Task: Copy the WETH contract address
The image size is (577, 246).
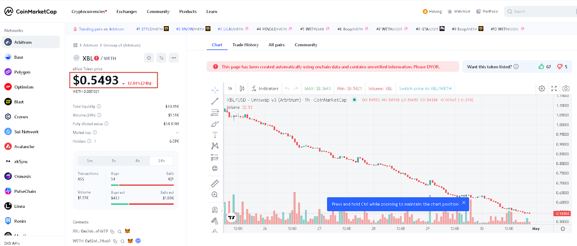Action: (115, 241)
